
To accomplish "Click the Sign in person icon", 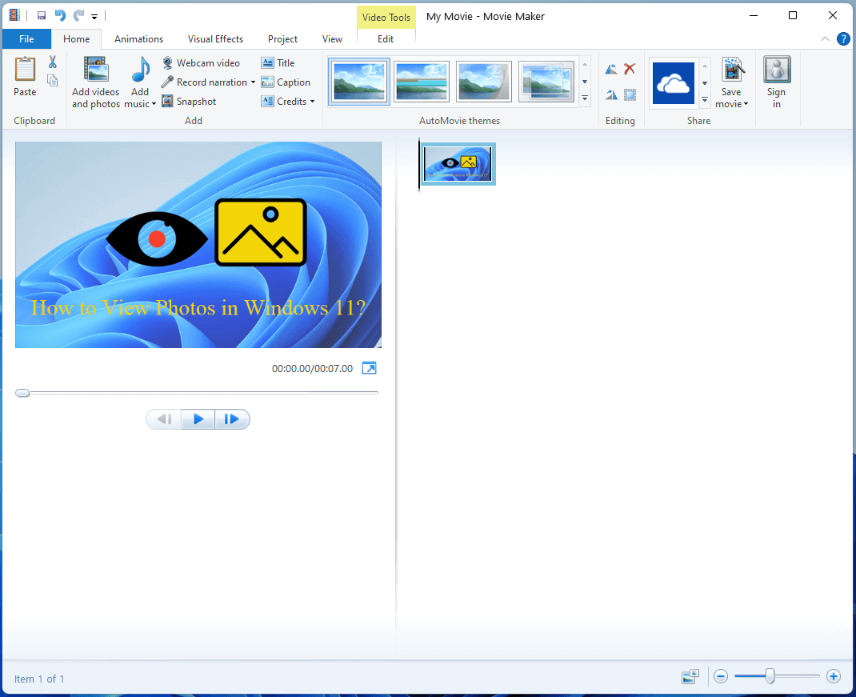I will click(777, 70).
